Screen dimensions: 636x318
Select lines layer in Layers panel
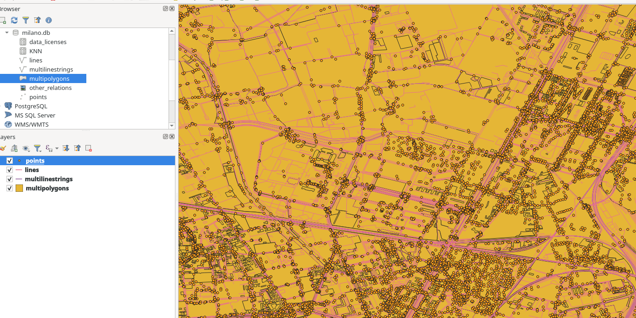[32, 170]
